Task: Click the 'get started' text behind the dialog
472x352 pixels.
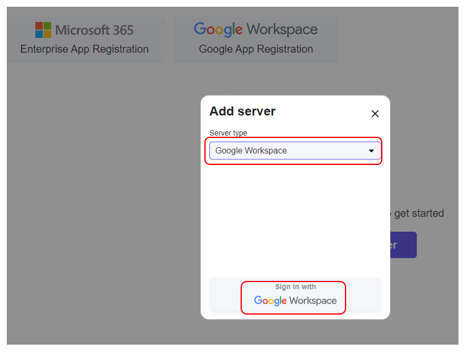Action: click(x=419, y=213)
